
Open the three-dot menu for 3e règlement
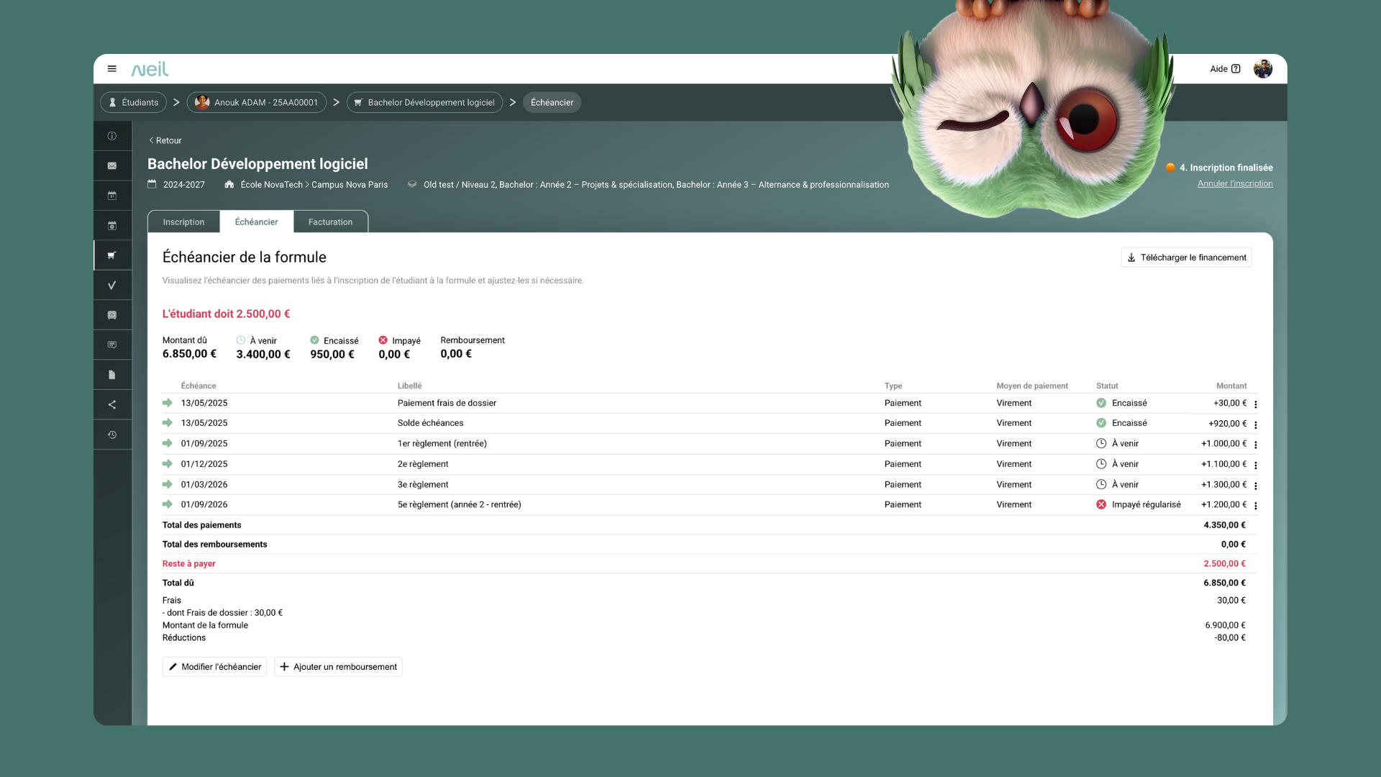tap(1256, 486)
